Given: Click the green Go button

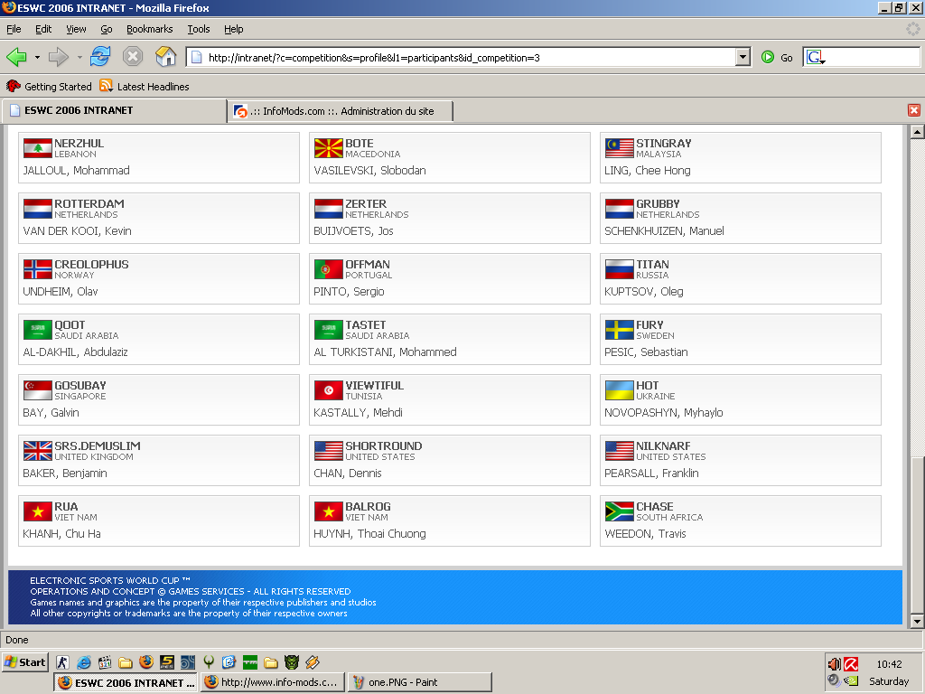Looking at the screenshot, I should 777,57.
